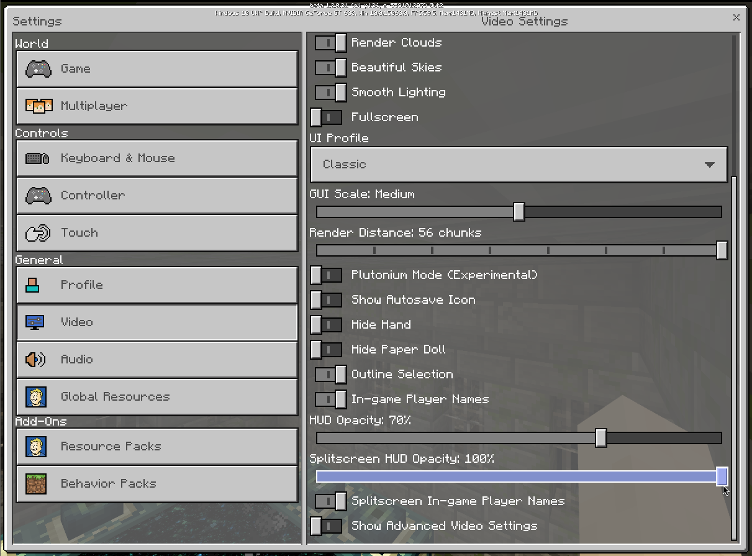The height and width of the screenshot is (556, 752).
Task: Click the gamepad icon beside Game
Action: 38,68
